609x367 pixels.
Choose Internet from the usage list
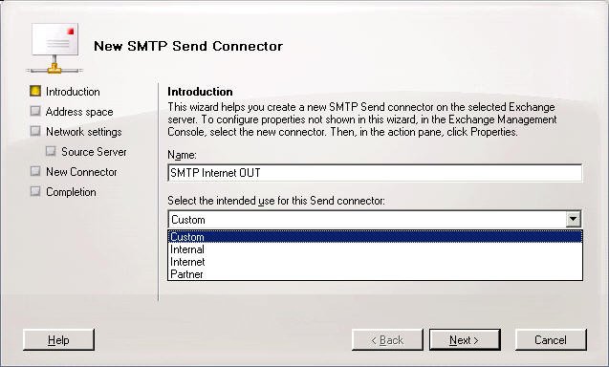point(375,262)
